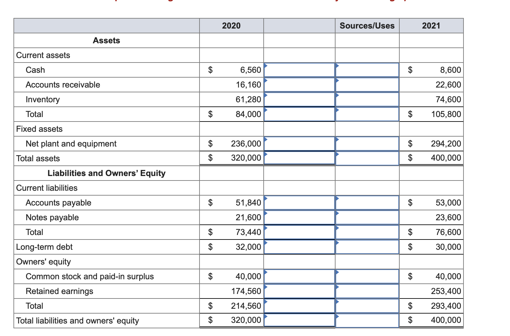Select Sources/Uses field for Accounts payable
Viewport: 510px width, 336px height.
point(367,203)
